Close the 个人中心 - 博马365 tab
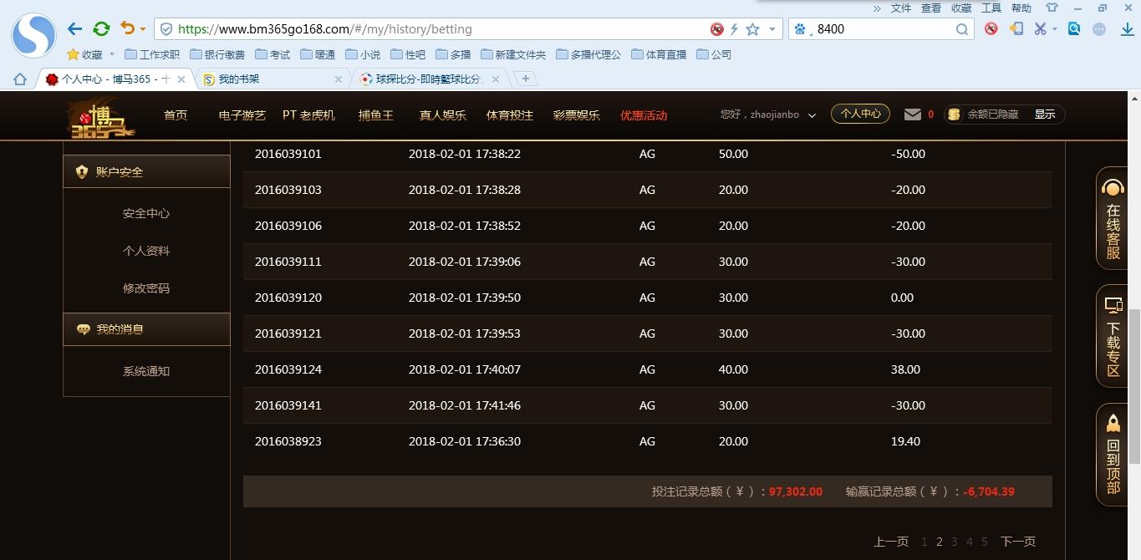 click(x=181, y=79)
